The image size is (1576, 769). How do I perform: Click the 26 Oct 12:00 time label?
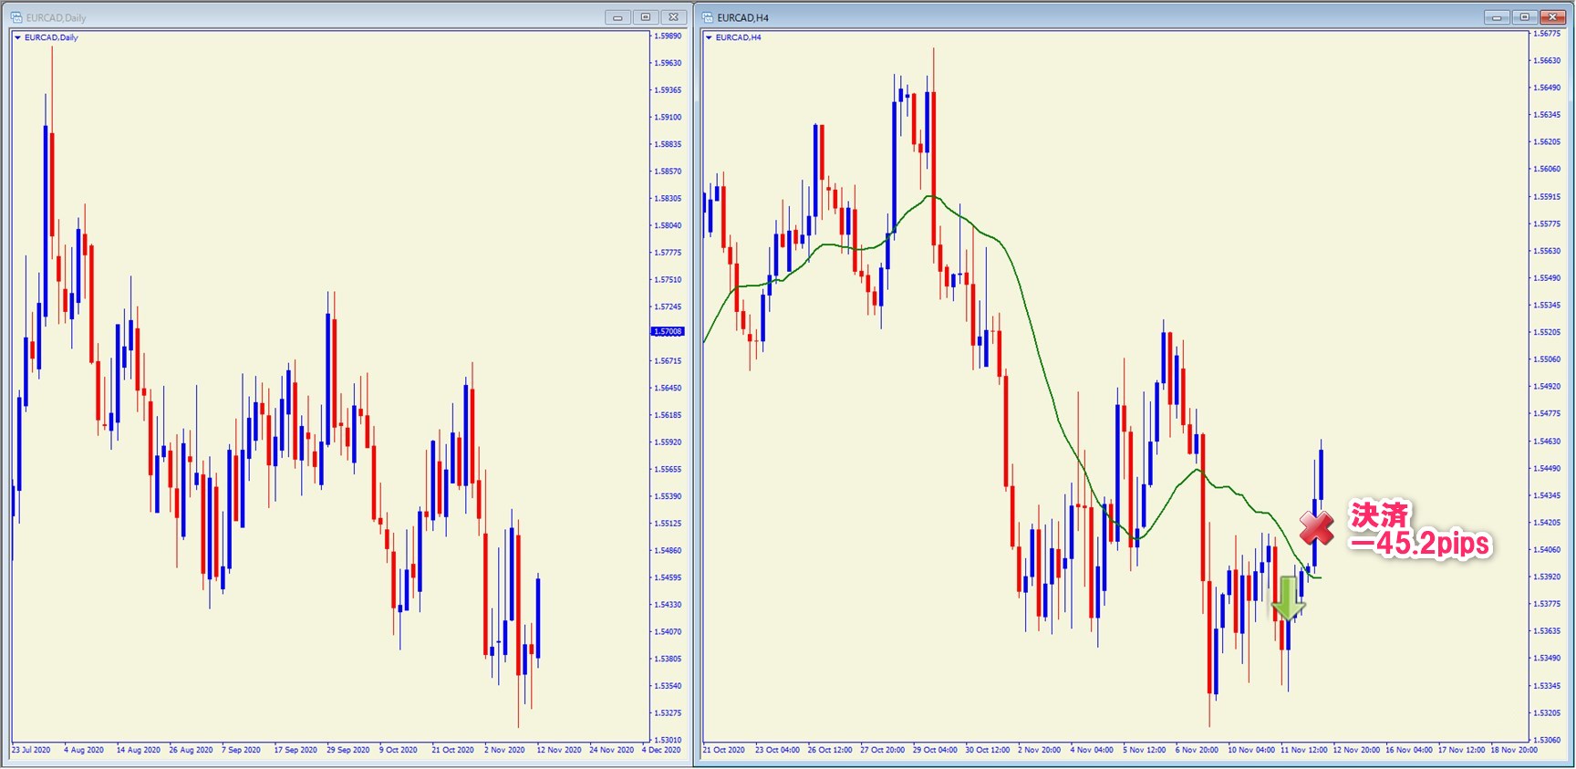click(x=830, y=750)
